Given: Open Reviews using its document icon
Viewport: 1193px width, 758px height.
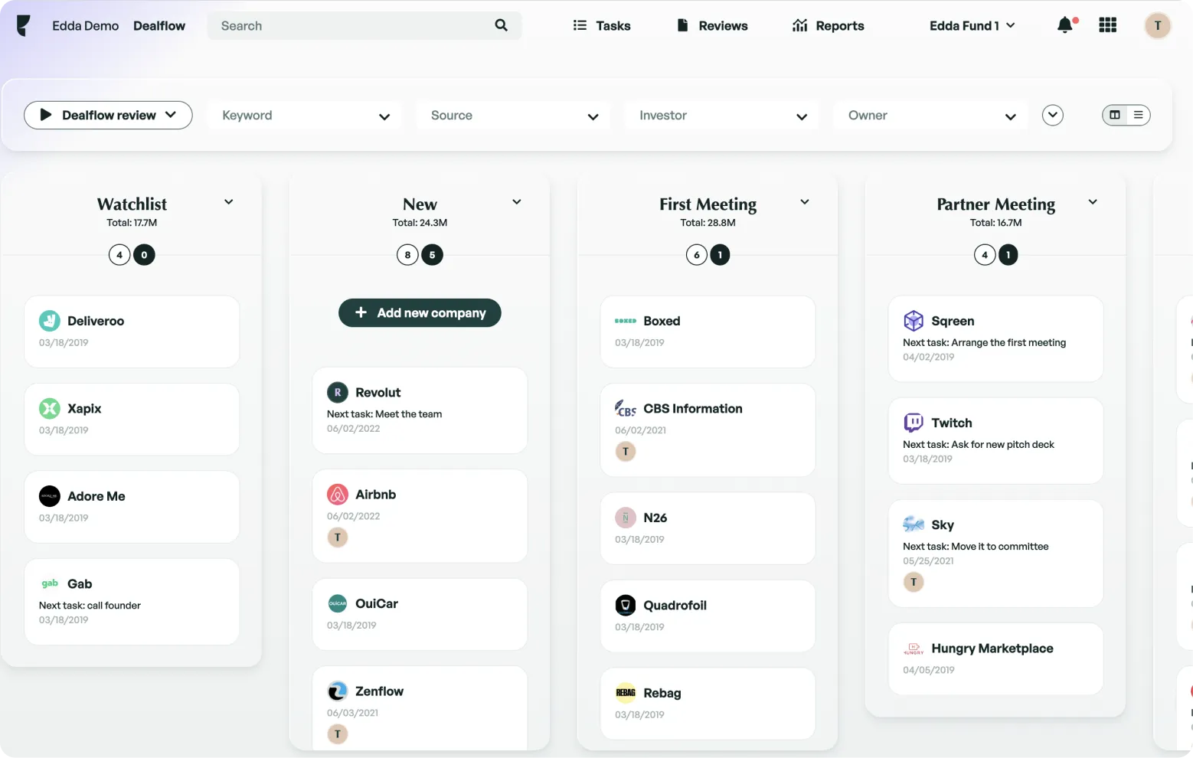Looking at the screenshot, I should pos(682,25).
